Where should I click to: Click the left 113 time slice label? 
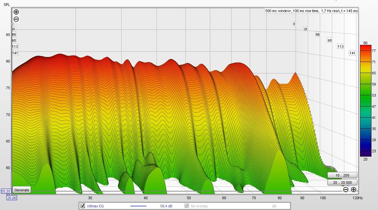point(15,47)
